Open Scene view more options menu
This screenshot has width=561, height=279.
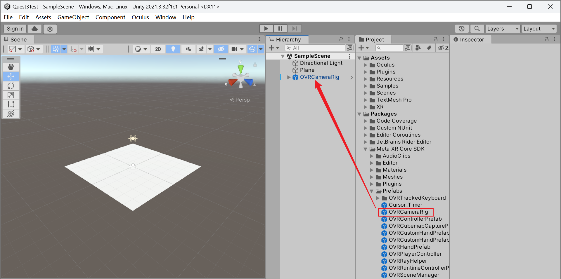point(259,39)
